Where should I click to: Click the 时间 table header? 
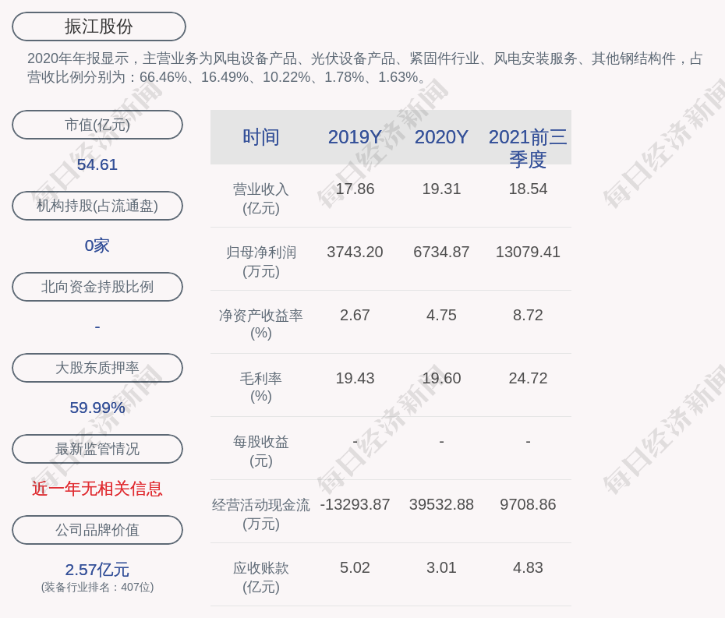point(260,137)
